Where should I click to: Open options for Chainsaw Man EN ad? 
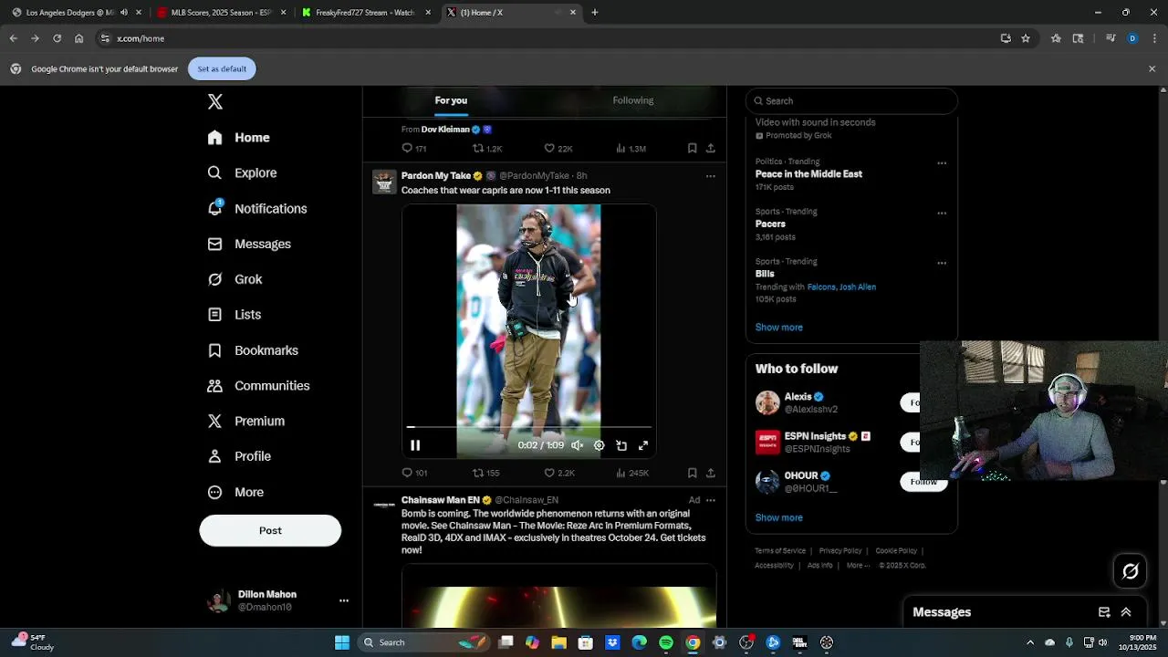click(711, 500)
